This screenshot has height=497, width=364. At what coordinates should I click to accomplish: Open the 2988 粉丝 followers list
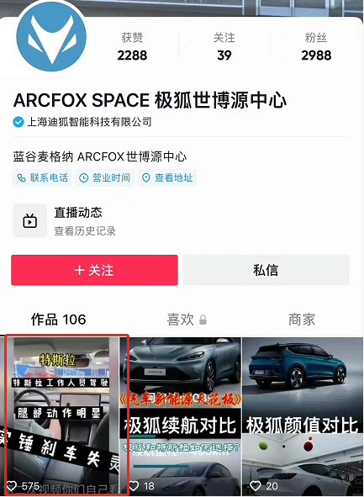[316, 46]
